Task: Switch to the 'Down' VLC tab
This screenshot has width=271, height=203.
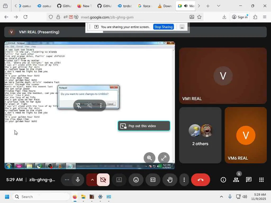Action: click(x=165, y=6)
